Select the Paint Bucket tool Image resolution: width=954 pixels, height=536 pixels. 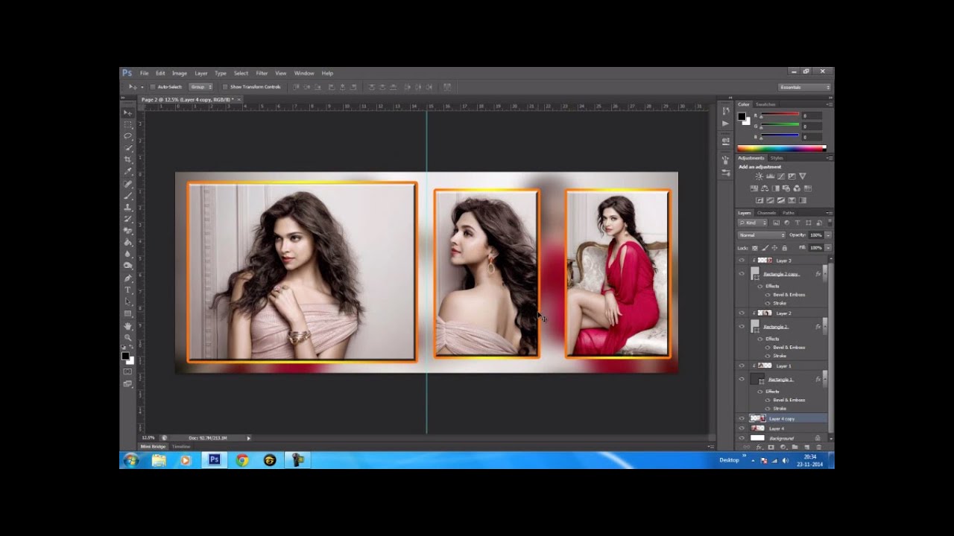tap(127, 242)
